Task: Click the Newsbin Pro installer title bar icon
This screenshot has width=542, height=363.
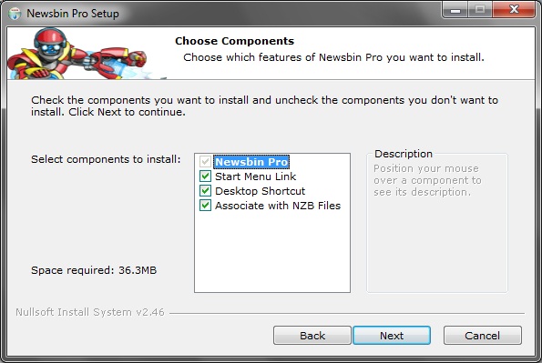Action: [15, 14]
